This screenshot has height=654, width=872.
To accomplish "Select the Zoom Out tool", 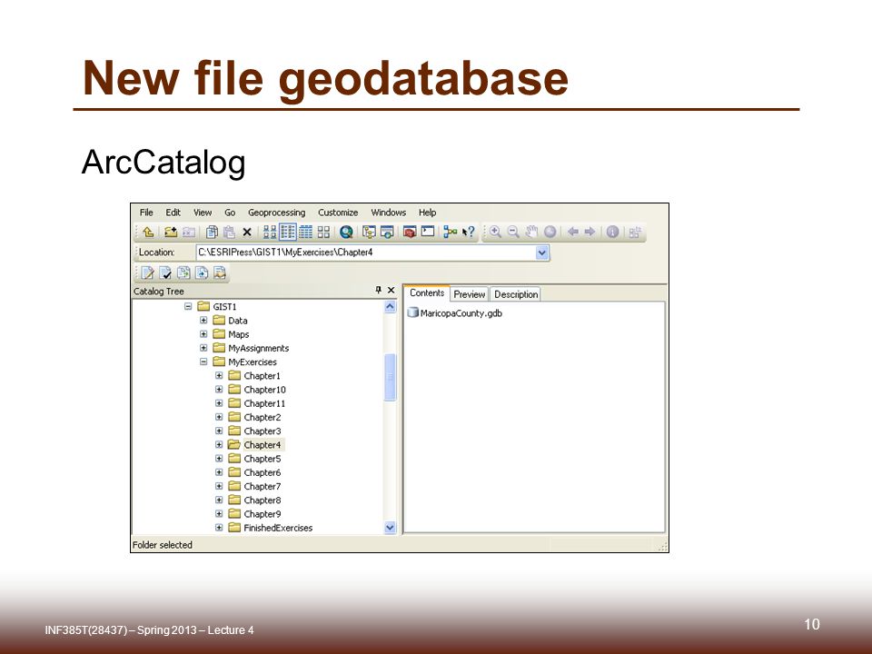I will [513, 232].
